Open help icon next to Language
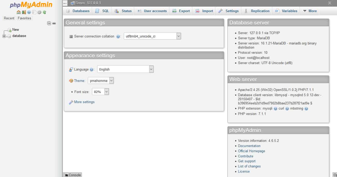The height and width of the screenshot is (177, 337). (91, 70)
